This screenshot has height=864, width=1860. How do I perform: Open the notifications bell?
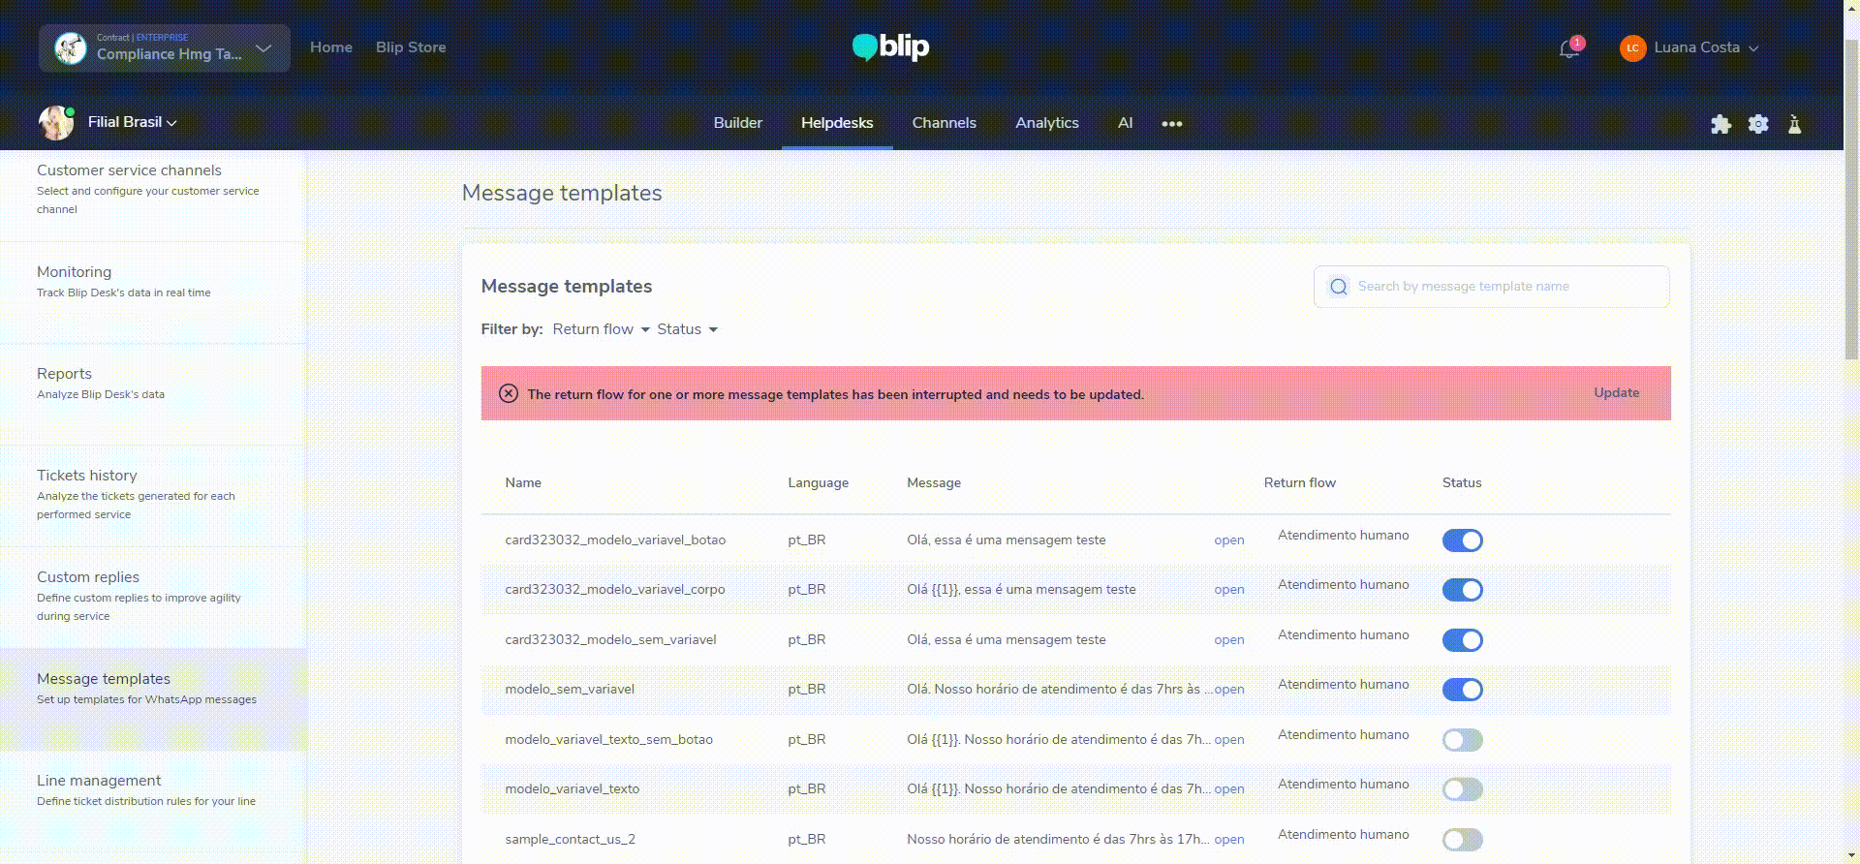click(x=1569, y=48)
